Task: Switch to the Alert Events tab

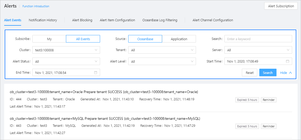Action: (13, 20)
